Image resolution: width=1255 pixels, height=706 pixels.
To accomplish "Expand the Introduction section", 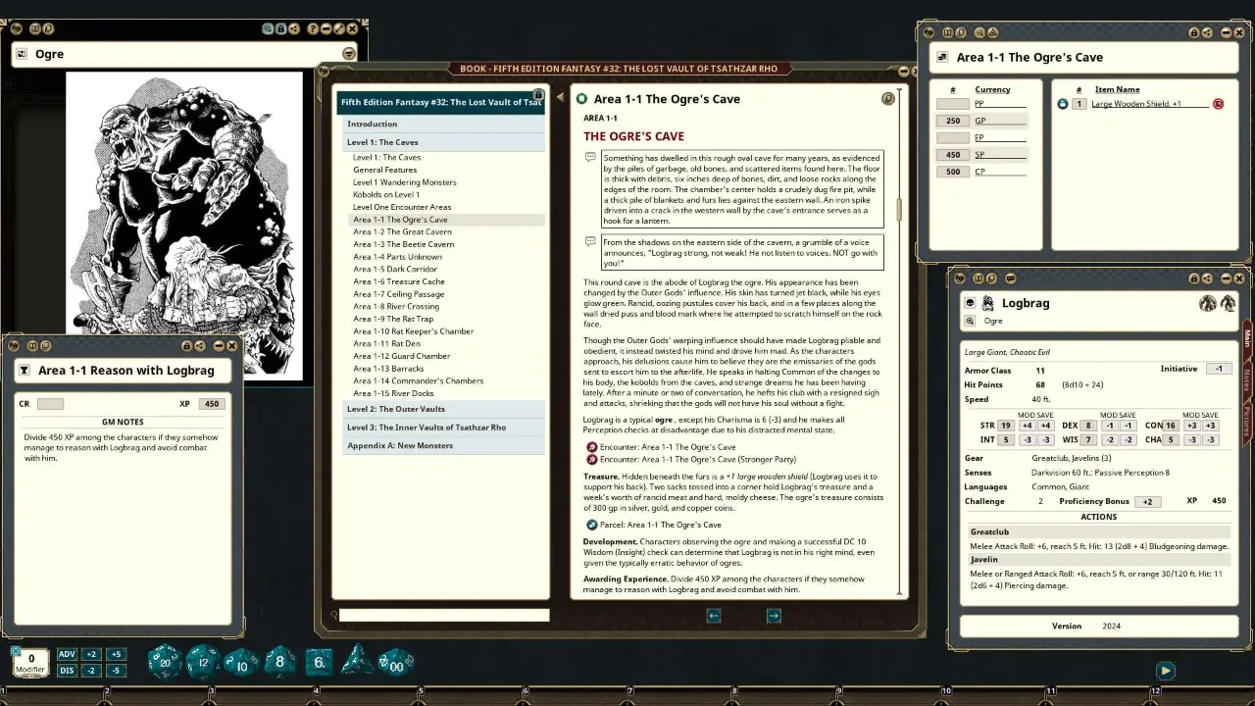I will [443, 124].
